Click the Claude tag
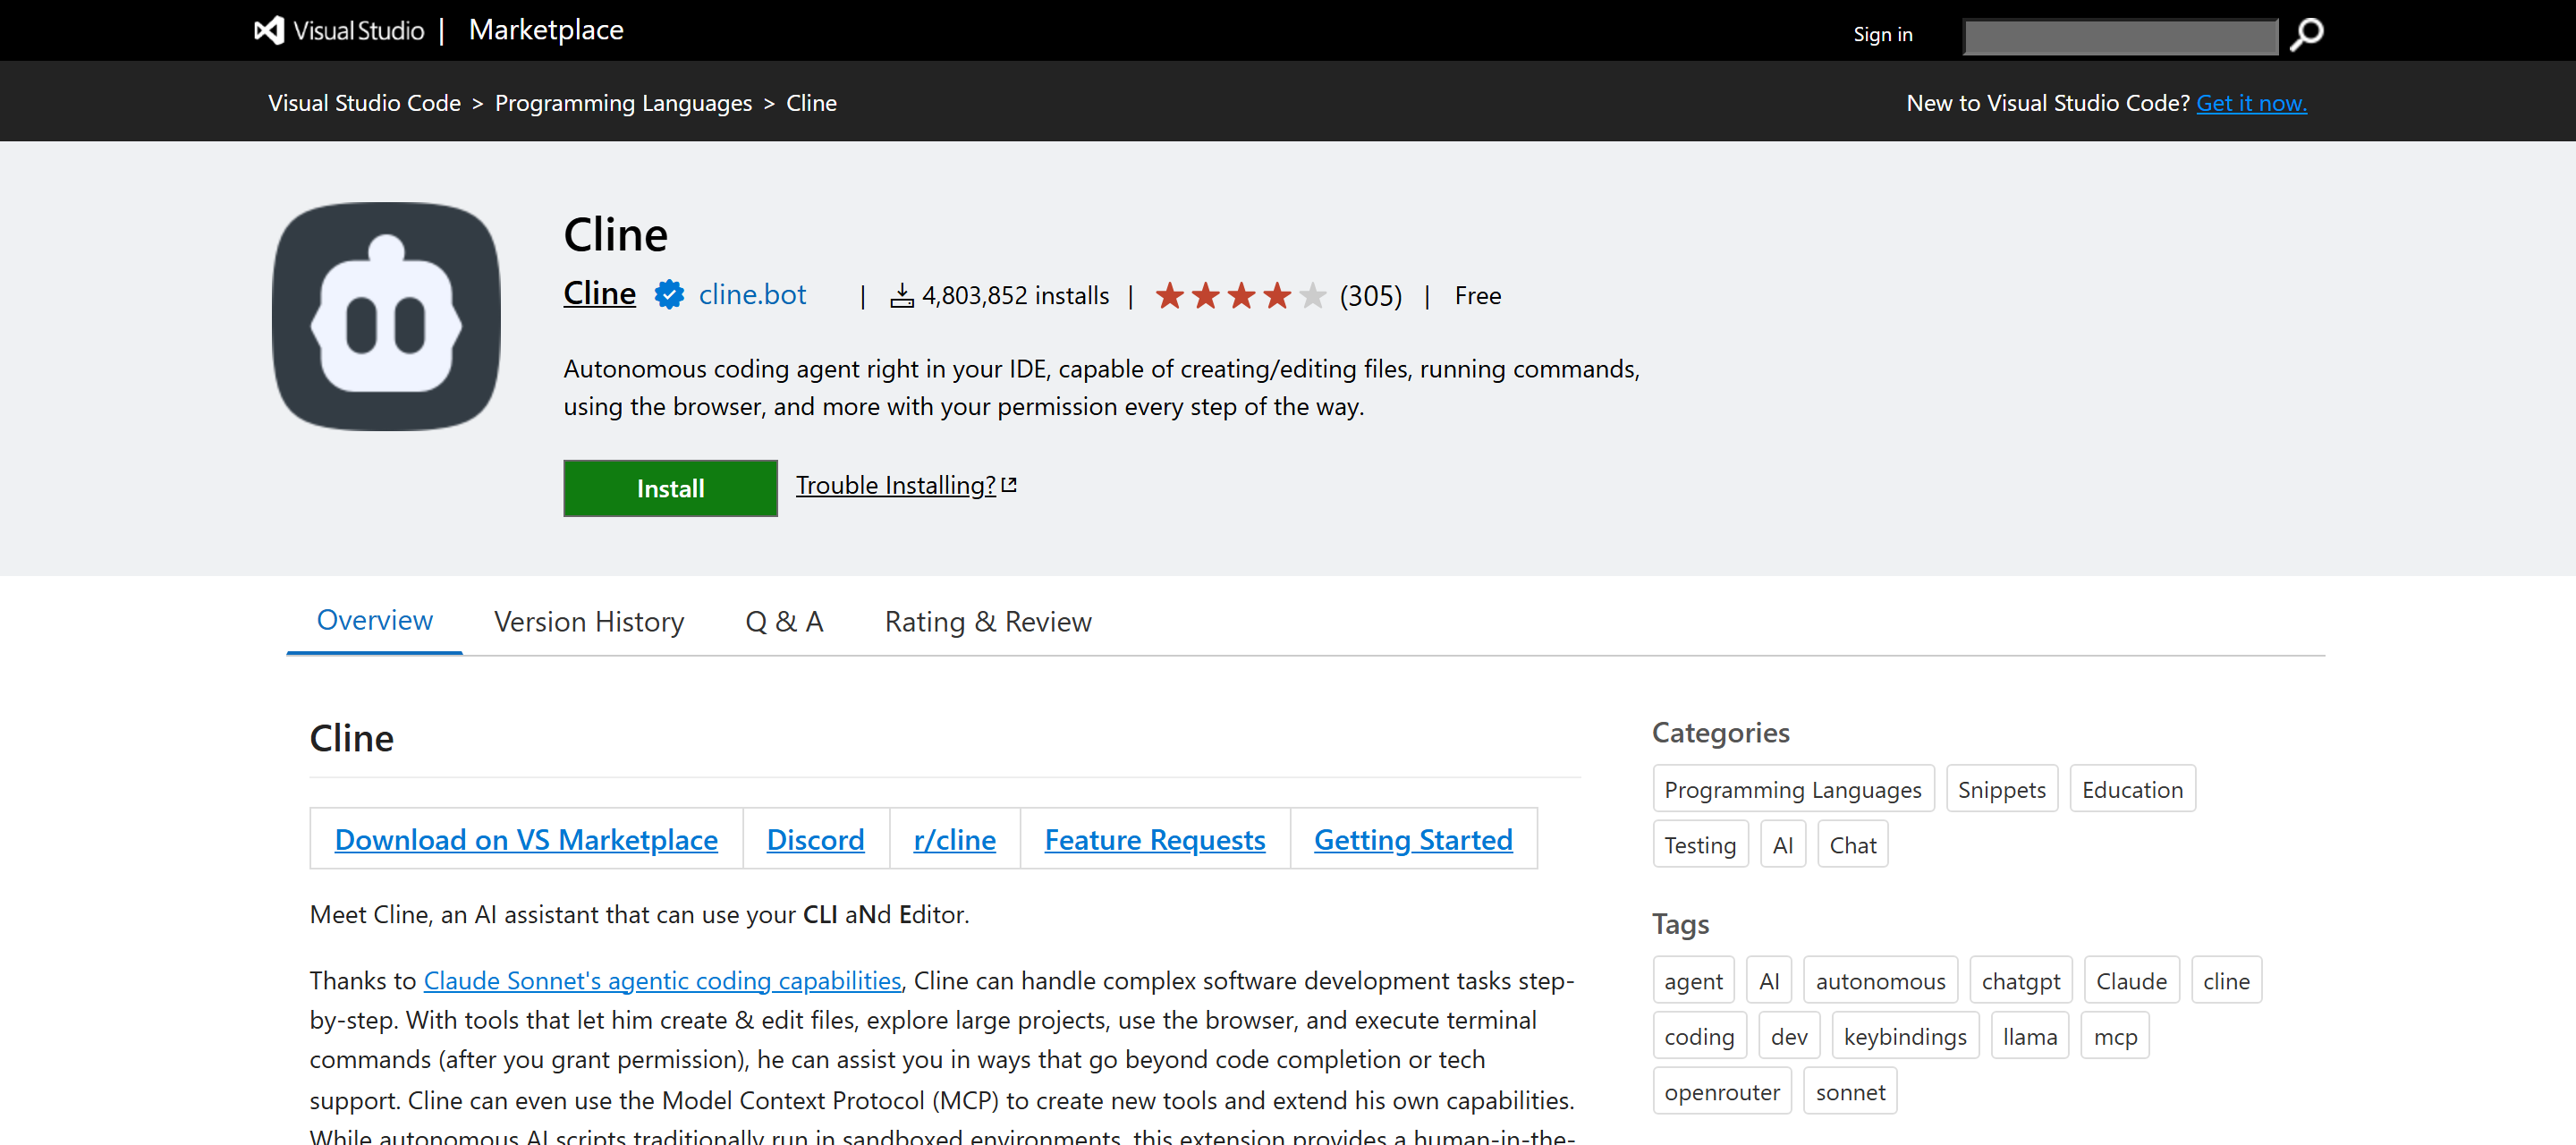 (x=2131, y=981)
